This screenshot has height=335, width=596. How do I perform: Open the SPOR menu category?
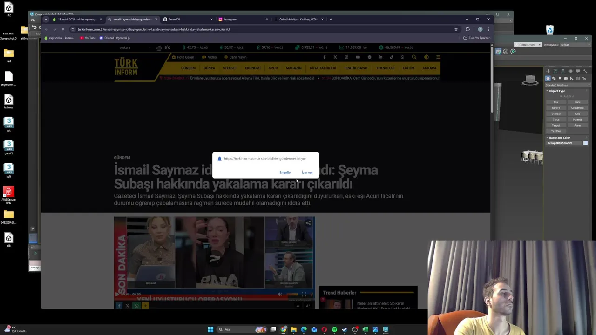point(273,68)
